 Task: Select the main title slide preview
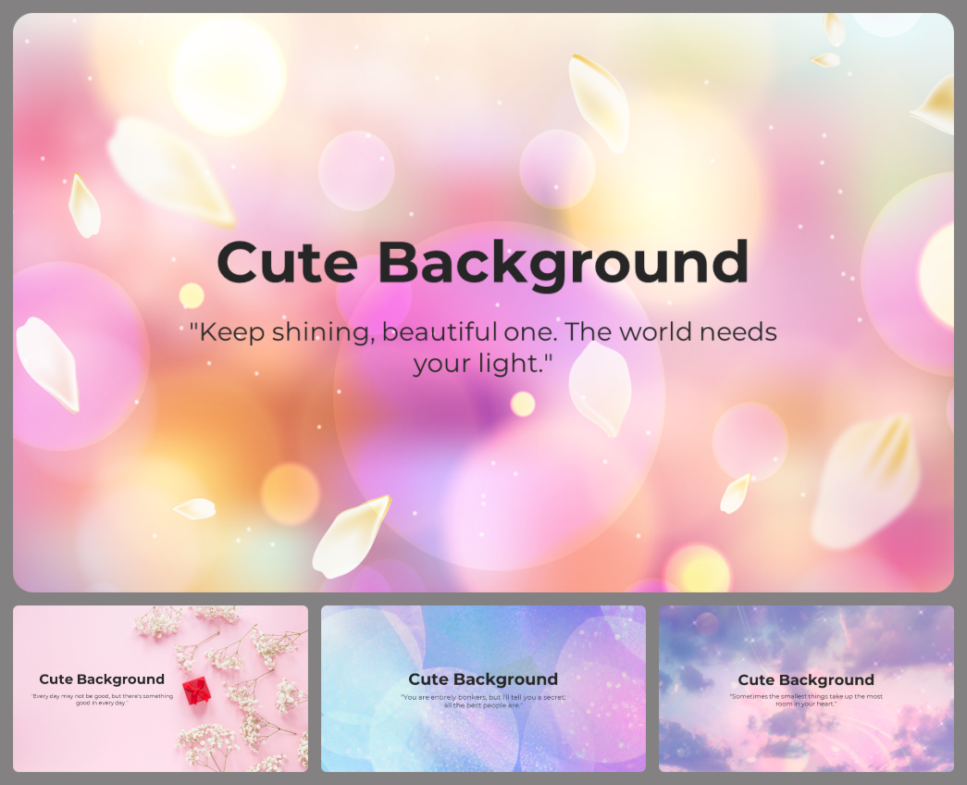[482, 305]
